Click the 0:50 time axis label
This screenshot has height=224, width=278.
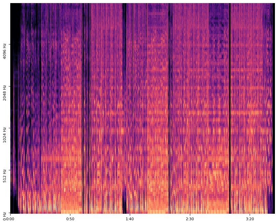click(70, 219)
